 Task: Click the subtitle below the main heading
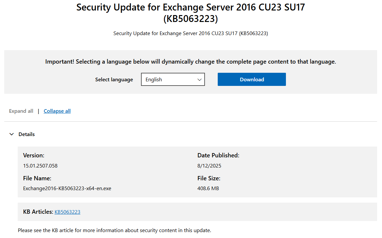point(191,33)
